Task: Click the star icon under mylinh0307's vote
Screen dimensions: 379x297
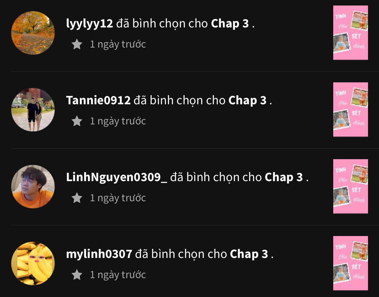Action: [77, 275]
